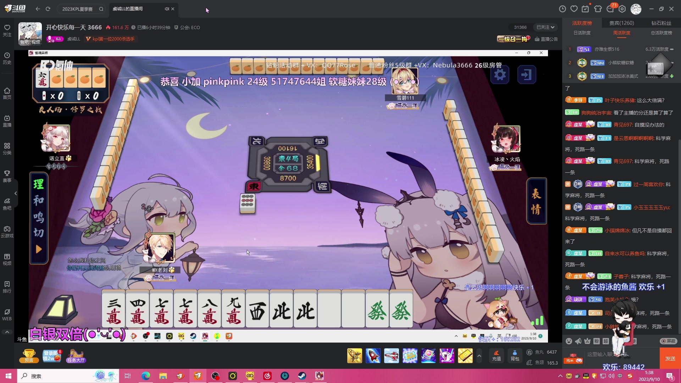Open Windows Start menu
The height and width of the screenshot is (383, 681).
click(9, 376)
